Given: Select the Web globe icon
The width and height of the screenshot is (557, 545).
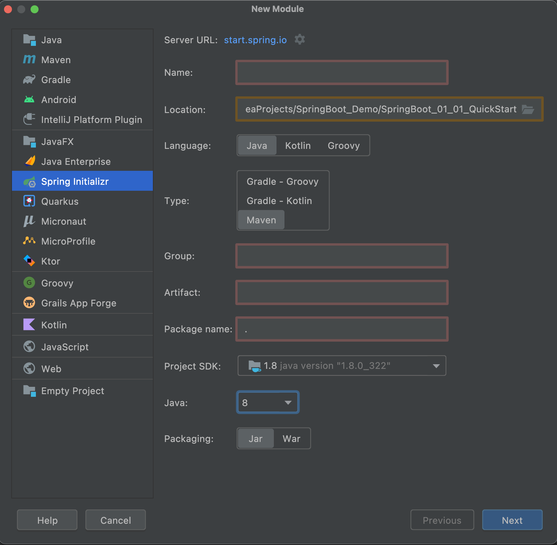Looking at the screenshot, I should tap(29, 369).
